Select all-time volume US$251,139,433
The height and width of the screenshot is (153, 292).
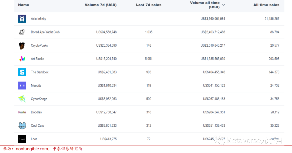pyautogui.click(x=214, y=126)
